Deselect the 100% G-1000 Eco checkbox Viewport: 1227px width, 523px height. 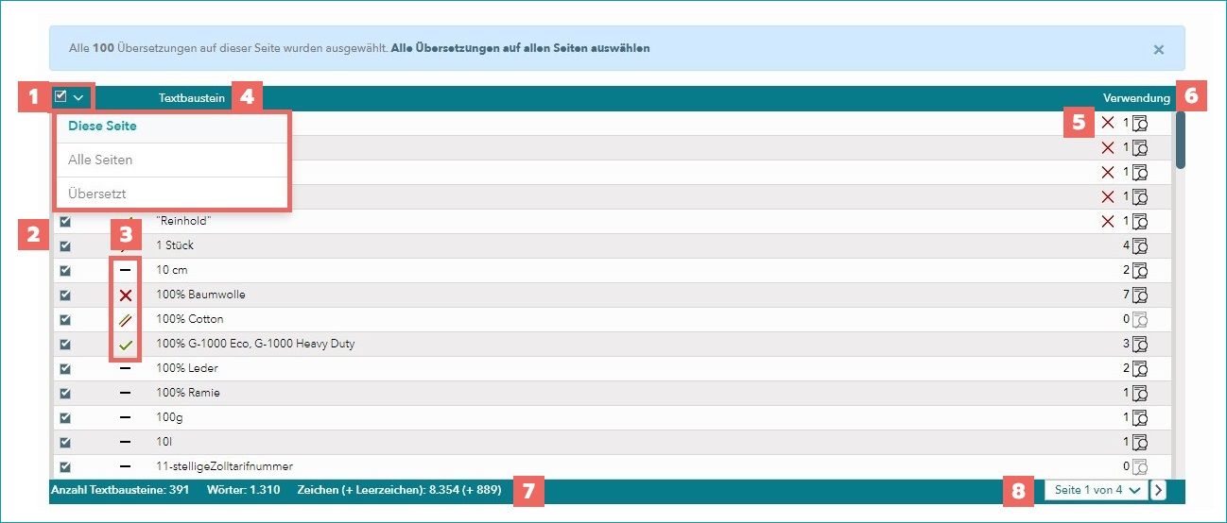[65, 344]
